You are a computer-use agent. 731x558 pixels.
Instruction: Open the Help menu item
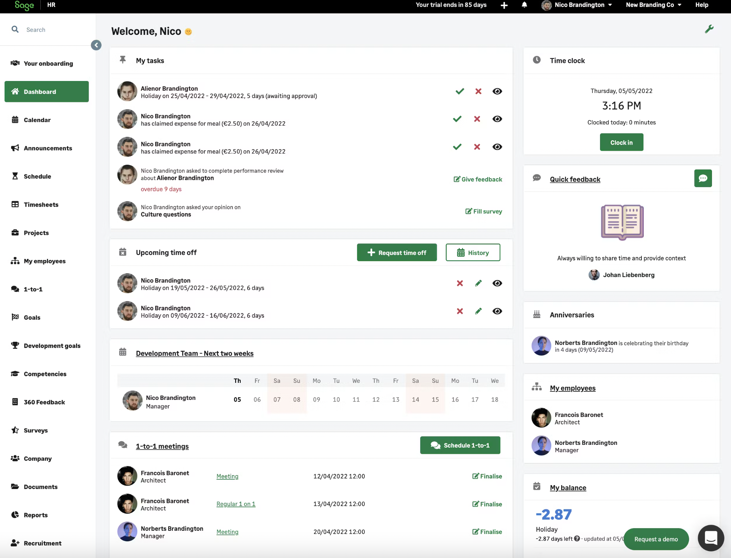[x=702, y=5]
